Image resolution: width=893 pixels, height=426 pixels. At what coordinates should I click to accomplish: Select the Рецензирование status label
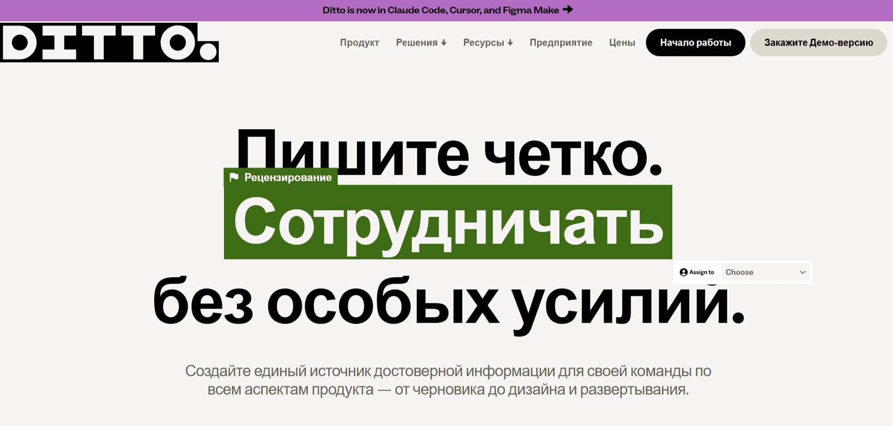[x=288, y=177]
